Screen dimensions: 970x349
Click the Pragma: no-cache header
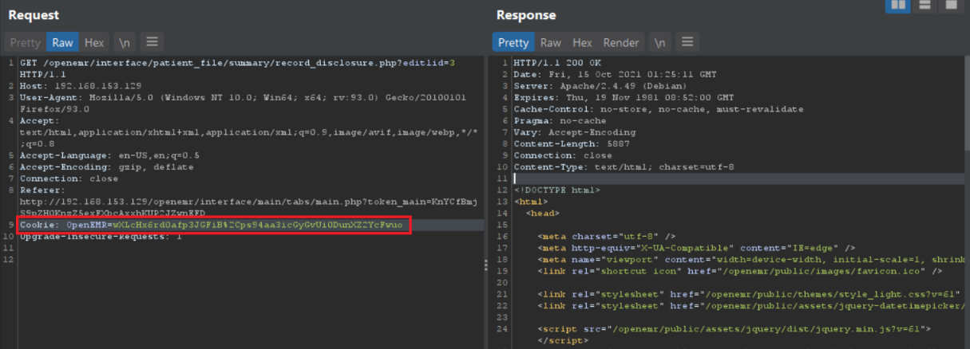pyautogui.click(x=560, y=120)
